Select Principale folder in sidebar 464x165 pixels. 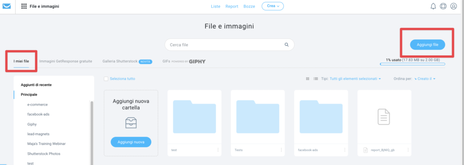click(x=29, y=94)
